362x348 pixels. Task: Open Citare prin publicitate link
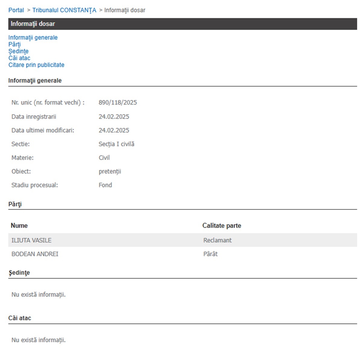(x=36, y=65)
